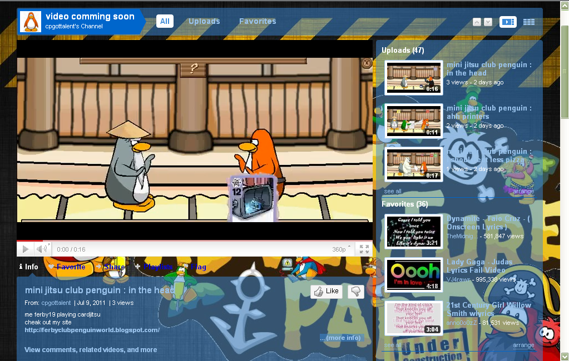
Task: Enter fullscreen with the expand icon
Action: click(x=364, y=249)
